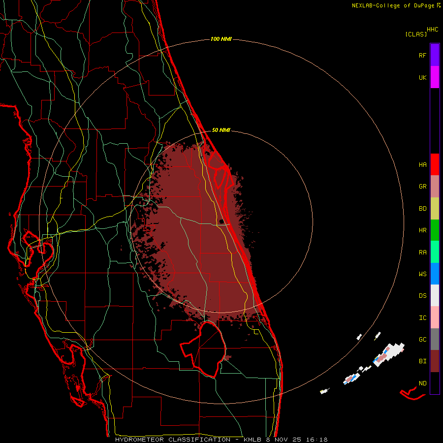This screenshot has width=443, height=443.
Task: Click the HR legend label
Action: pos(422,230)
